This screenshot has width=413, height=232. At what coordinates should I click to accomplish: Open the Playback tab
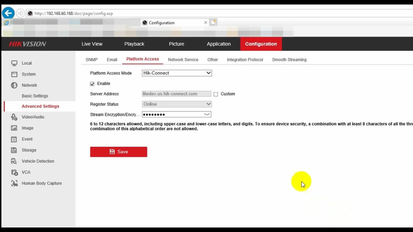tap(134, 44)
